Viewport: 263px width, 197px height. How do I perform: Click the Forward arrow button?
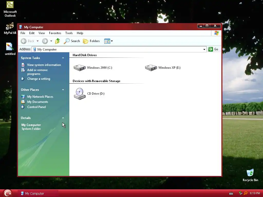(45, 41)
